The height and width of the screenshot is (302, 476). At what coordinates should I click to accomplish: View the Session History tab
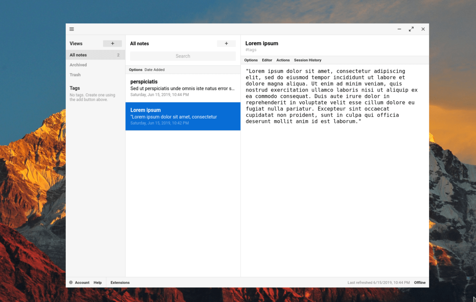click(x=308, y=60)
